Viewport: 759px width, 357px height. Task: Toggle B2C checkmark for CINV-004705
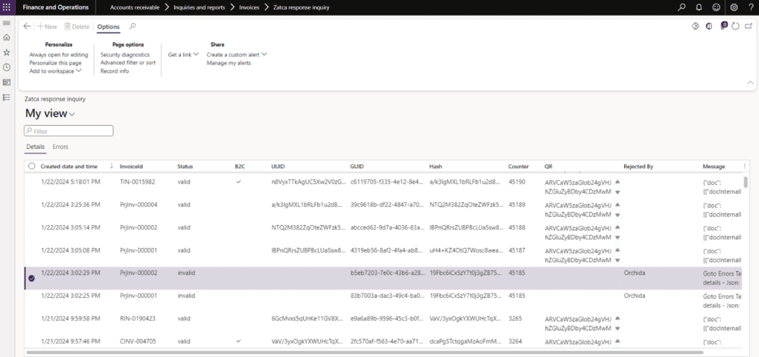(238, 341)
